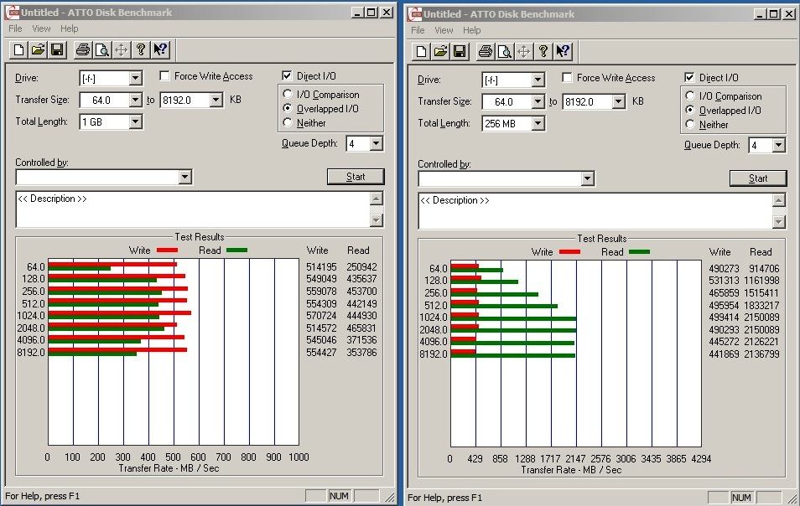Select Overlapped I/O radio in left window
Screen dimensions: 800x506
288,109
